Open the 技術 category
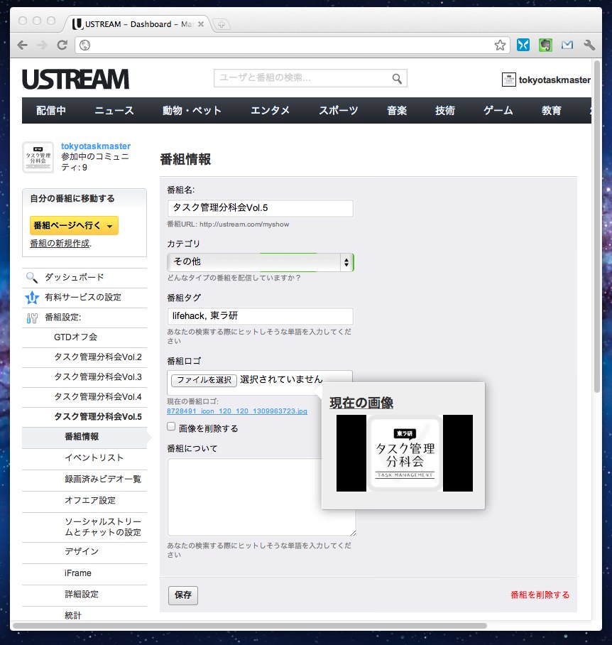This screenshot has height=645, width=612. pyautogui.click(x=445, y=110)
